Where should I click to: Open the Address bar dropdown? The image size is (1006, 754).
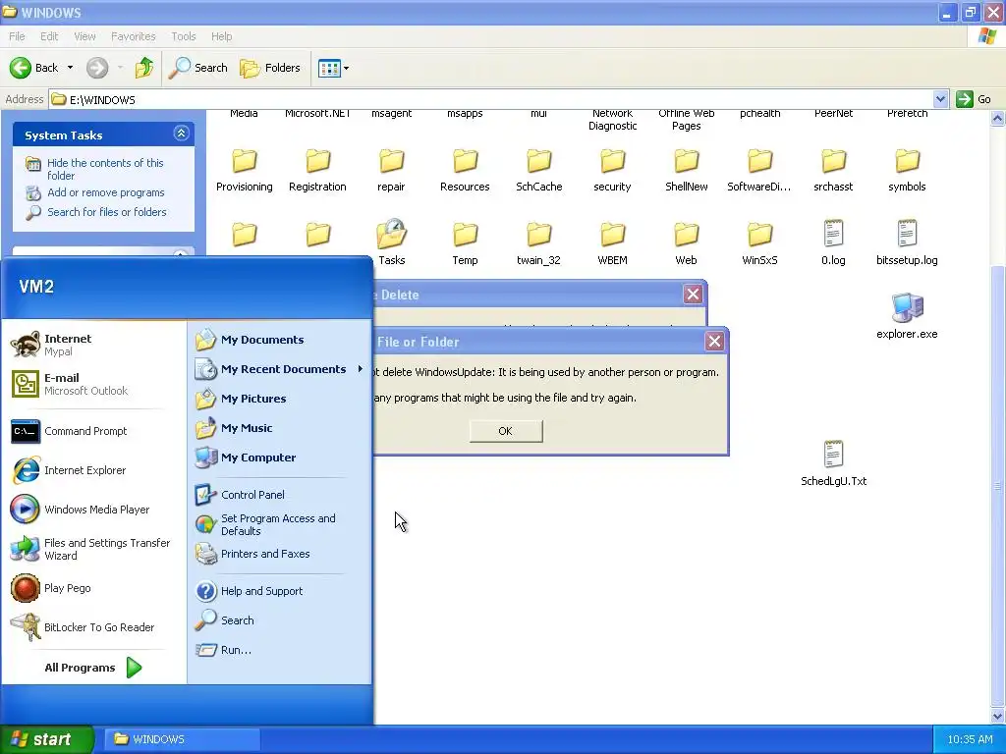[940, 99]
